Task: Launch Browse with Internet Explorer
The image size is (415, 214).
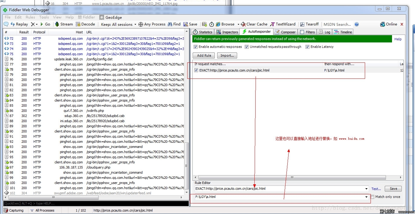Action: [225, 24]
